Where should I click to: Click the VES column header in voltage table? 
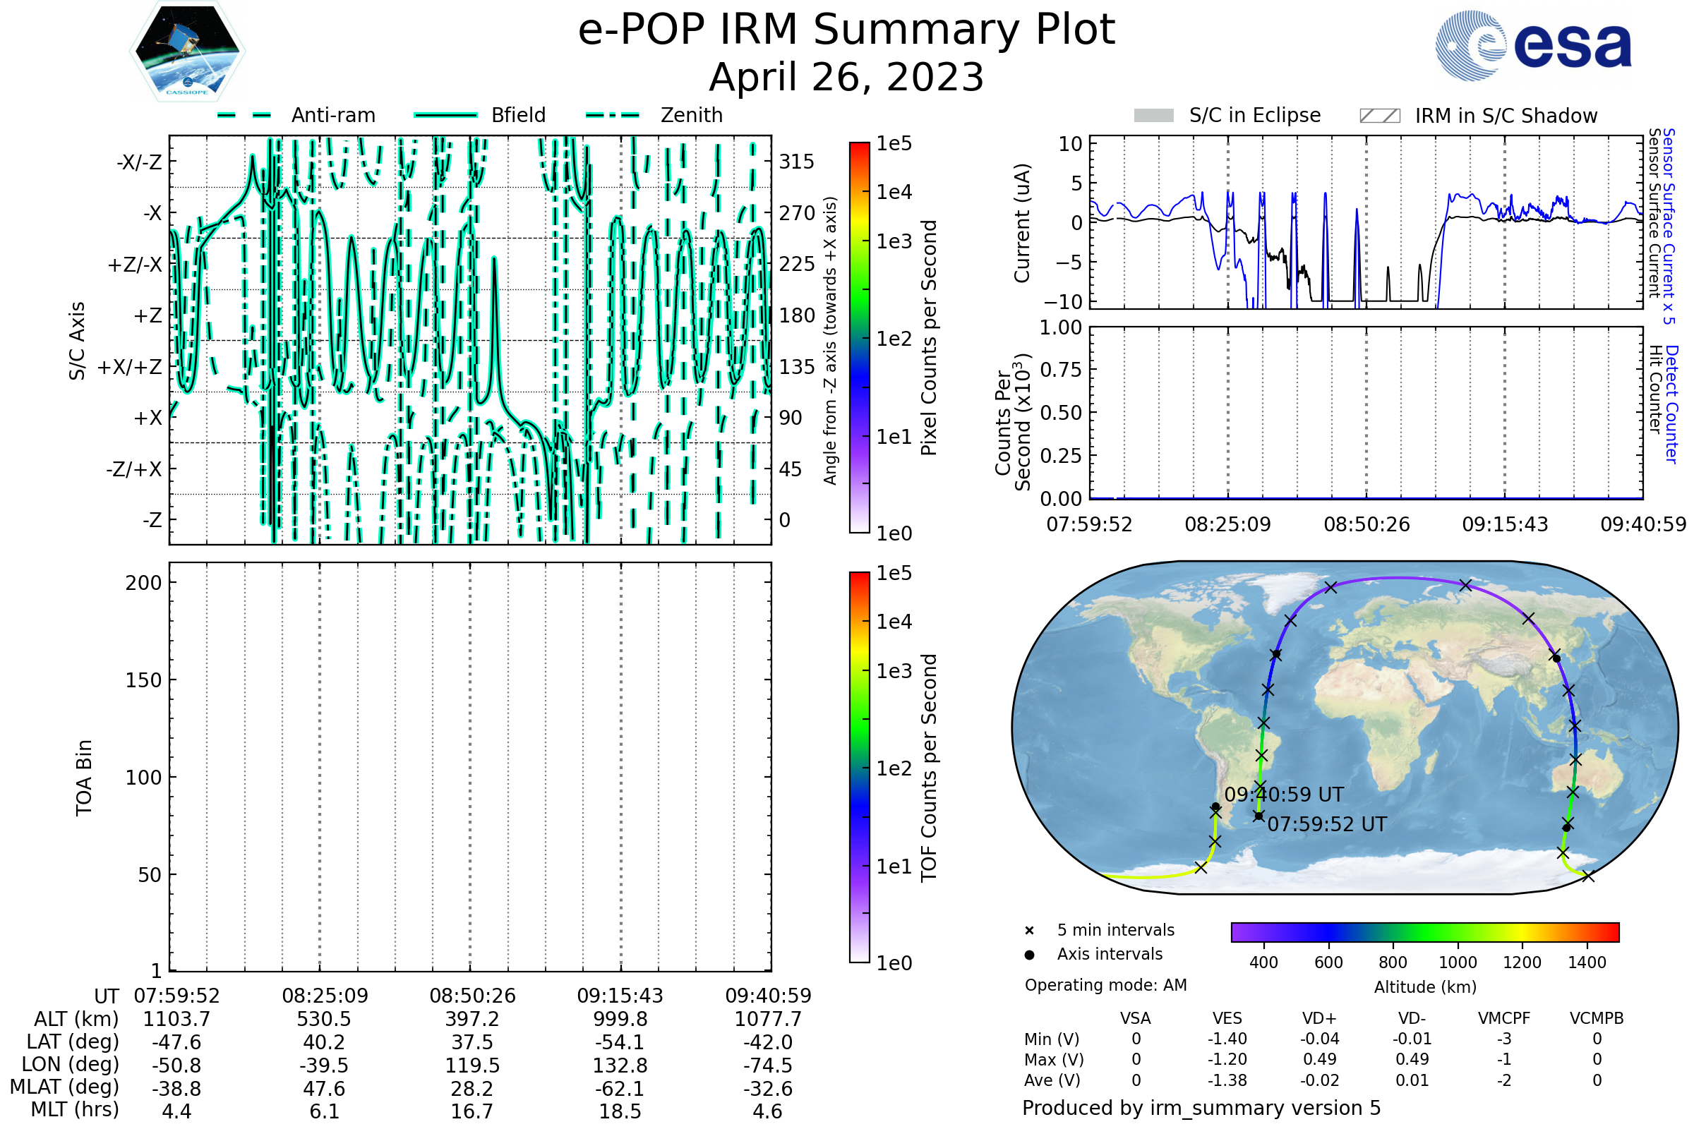click(x=1227, y=1018)
